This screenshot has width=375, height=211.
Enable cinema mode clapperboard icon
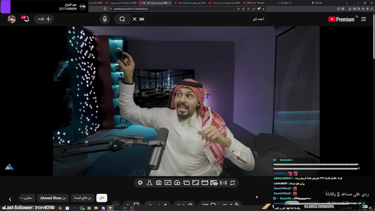click(205, 183)
